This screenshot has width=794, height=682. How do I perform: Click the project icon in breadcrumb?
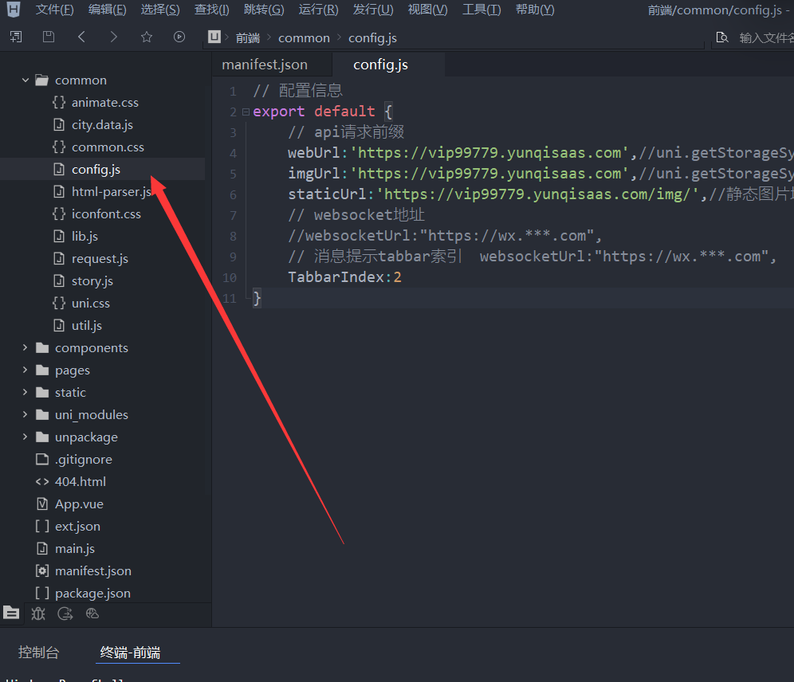[214, 37]
